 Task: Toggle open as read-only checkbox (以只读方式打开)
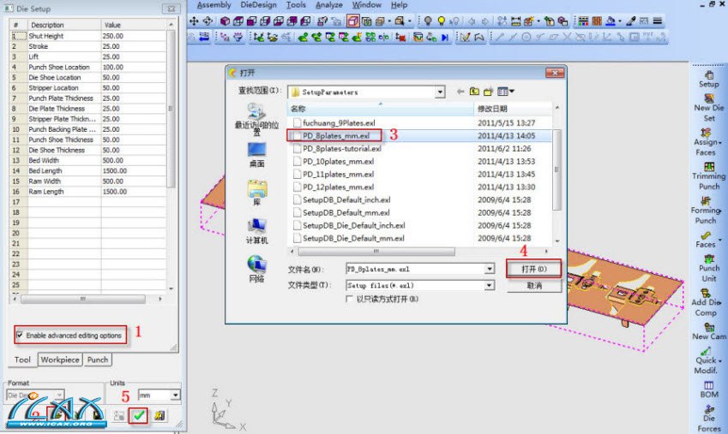[x=349, y=299]
